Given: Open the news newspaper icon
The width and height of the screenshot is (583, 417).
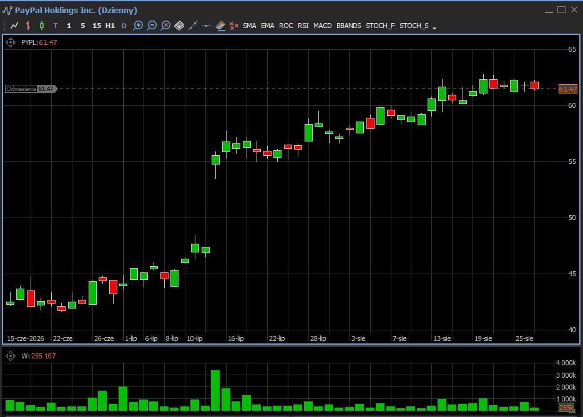Looking at the screenshot, I should click(x=179, y=26).
